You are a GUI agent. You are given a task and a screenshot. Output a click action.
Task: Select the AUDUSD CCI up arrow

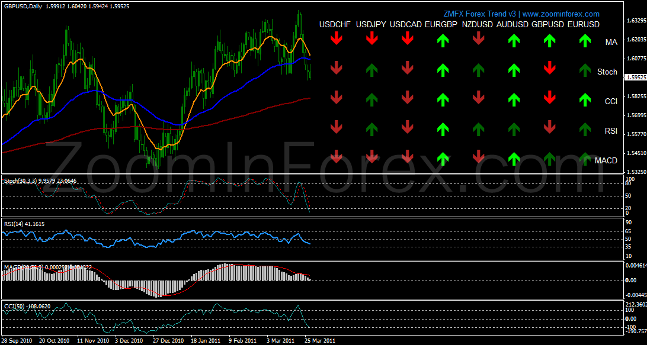coord(514,99)
